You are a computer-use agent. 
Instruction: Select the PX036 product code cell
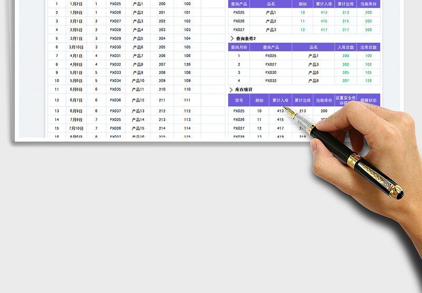coord(116,100)
